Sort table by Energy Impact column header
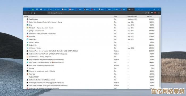The width and height of the screenshot is (186, 96). pyautogui.click(x=132, y=16)
